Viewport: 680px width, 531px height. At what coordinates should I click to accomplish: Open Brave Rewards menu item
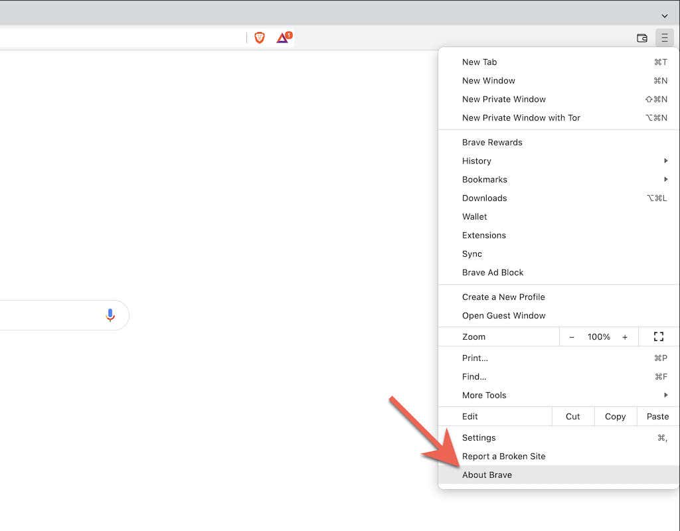click(x=558, y=143)
